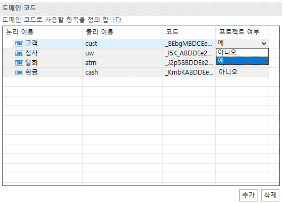
Task: Click the code cell _8EbgMBDCEe...
Action: [x=189, y=44]
